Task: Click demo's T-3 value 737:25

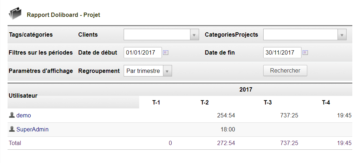Action: 289,116
